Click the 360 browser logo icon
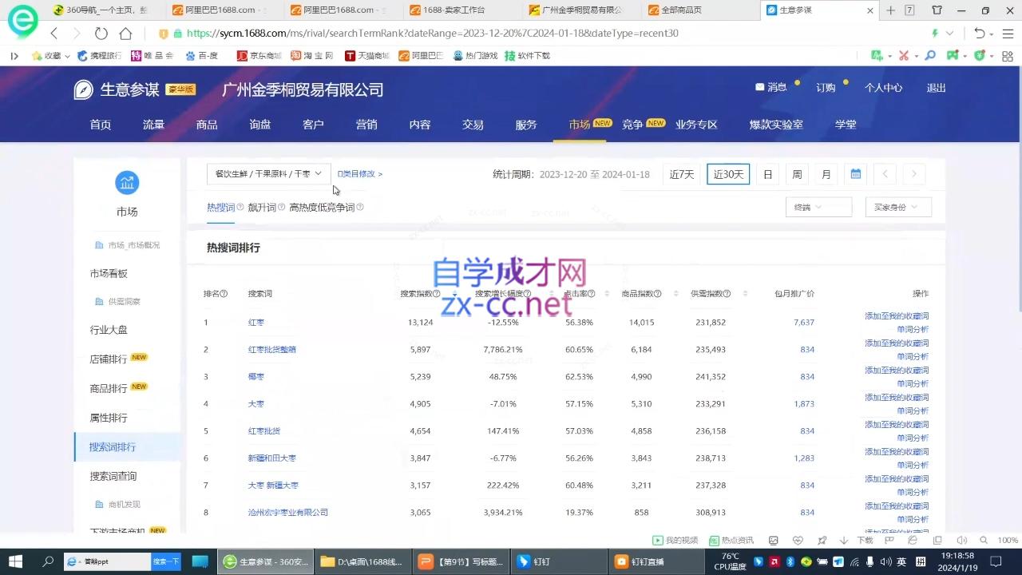The image size is (1022, 575). pos(22,22)
